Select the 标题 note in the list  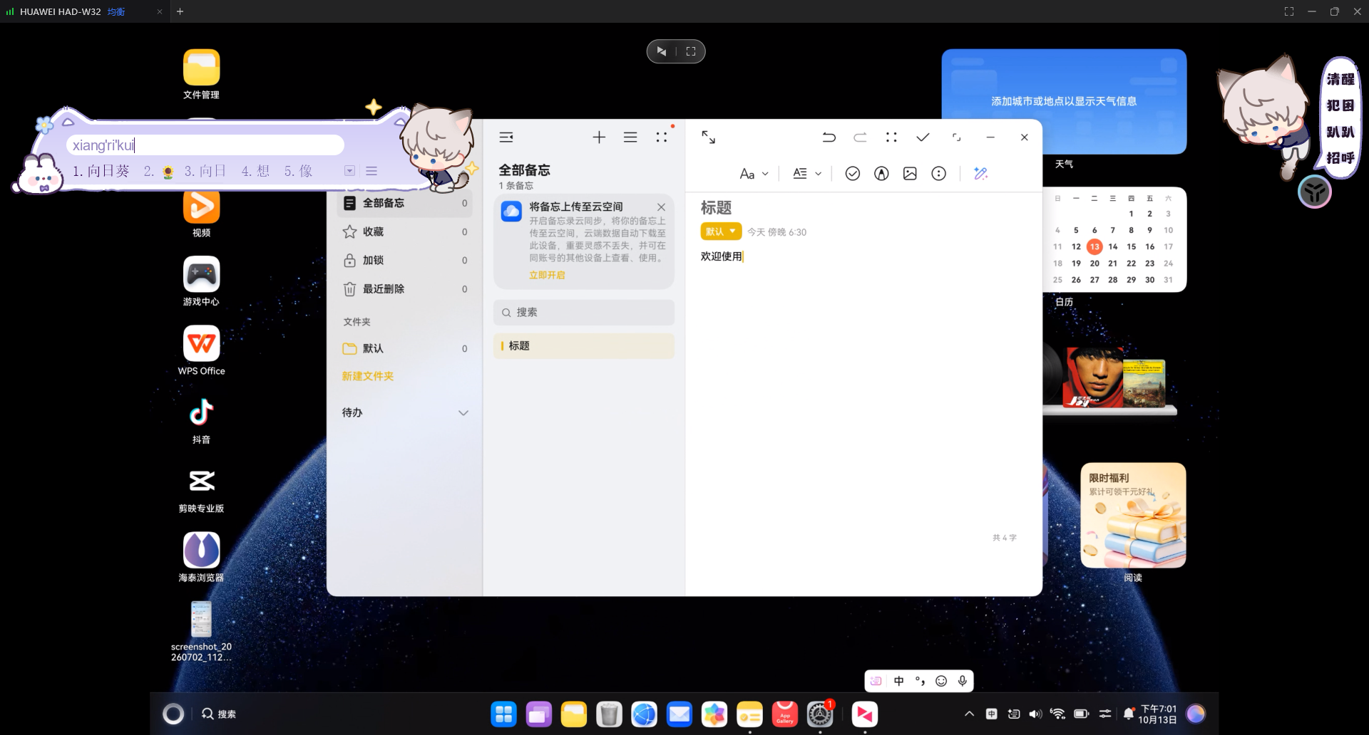click(583, 345)
